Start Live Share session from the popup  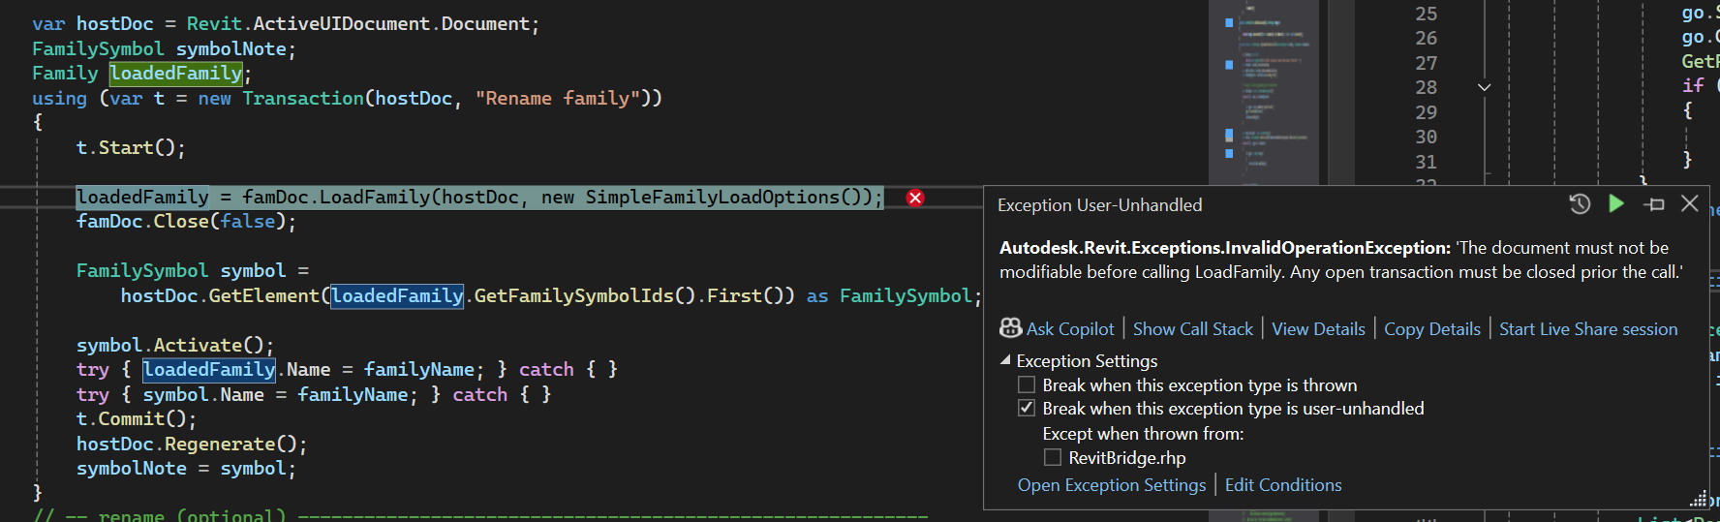point(1587,329)
